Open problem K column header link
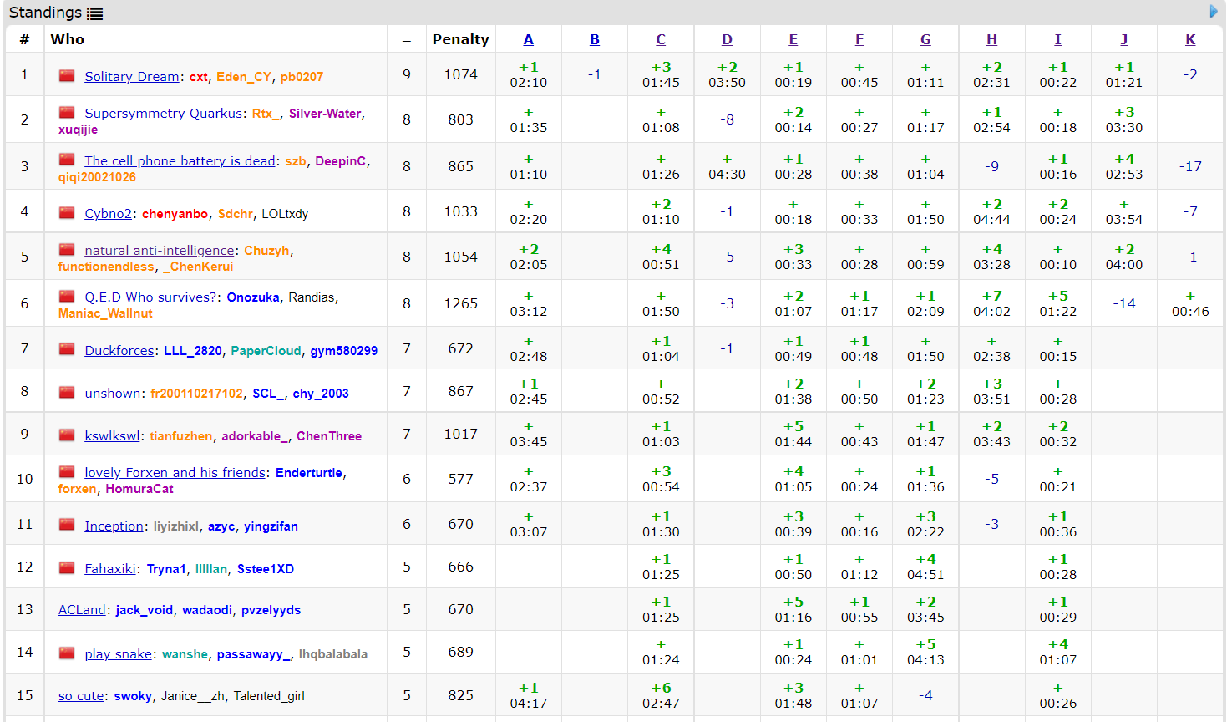1227x722 pixels. click(1190, 39)
